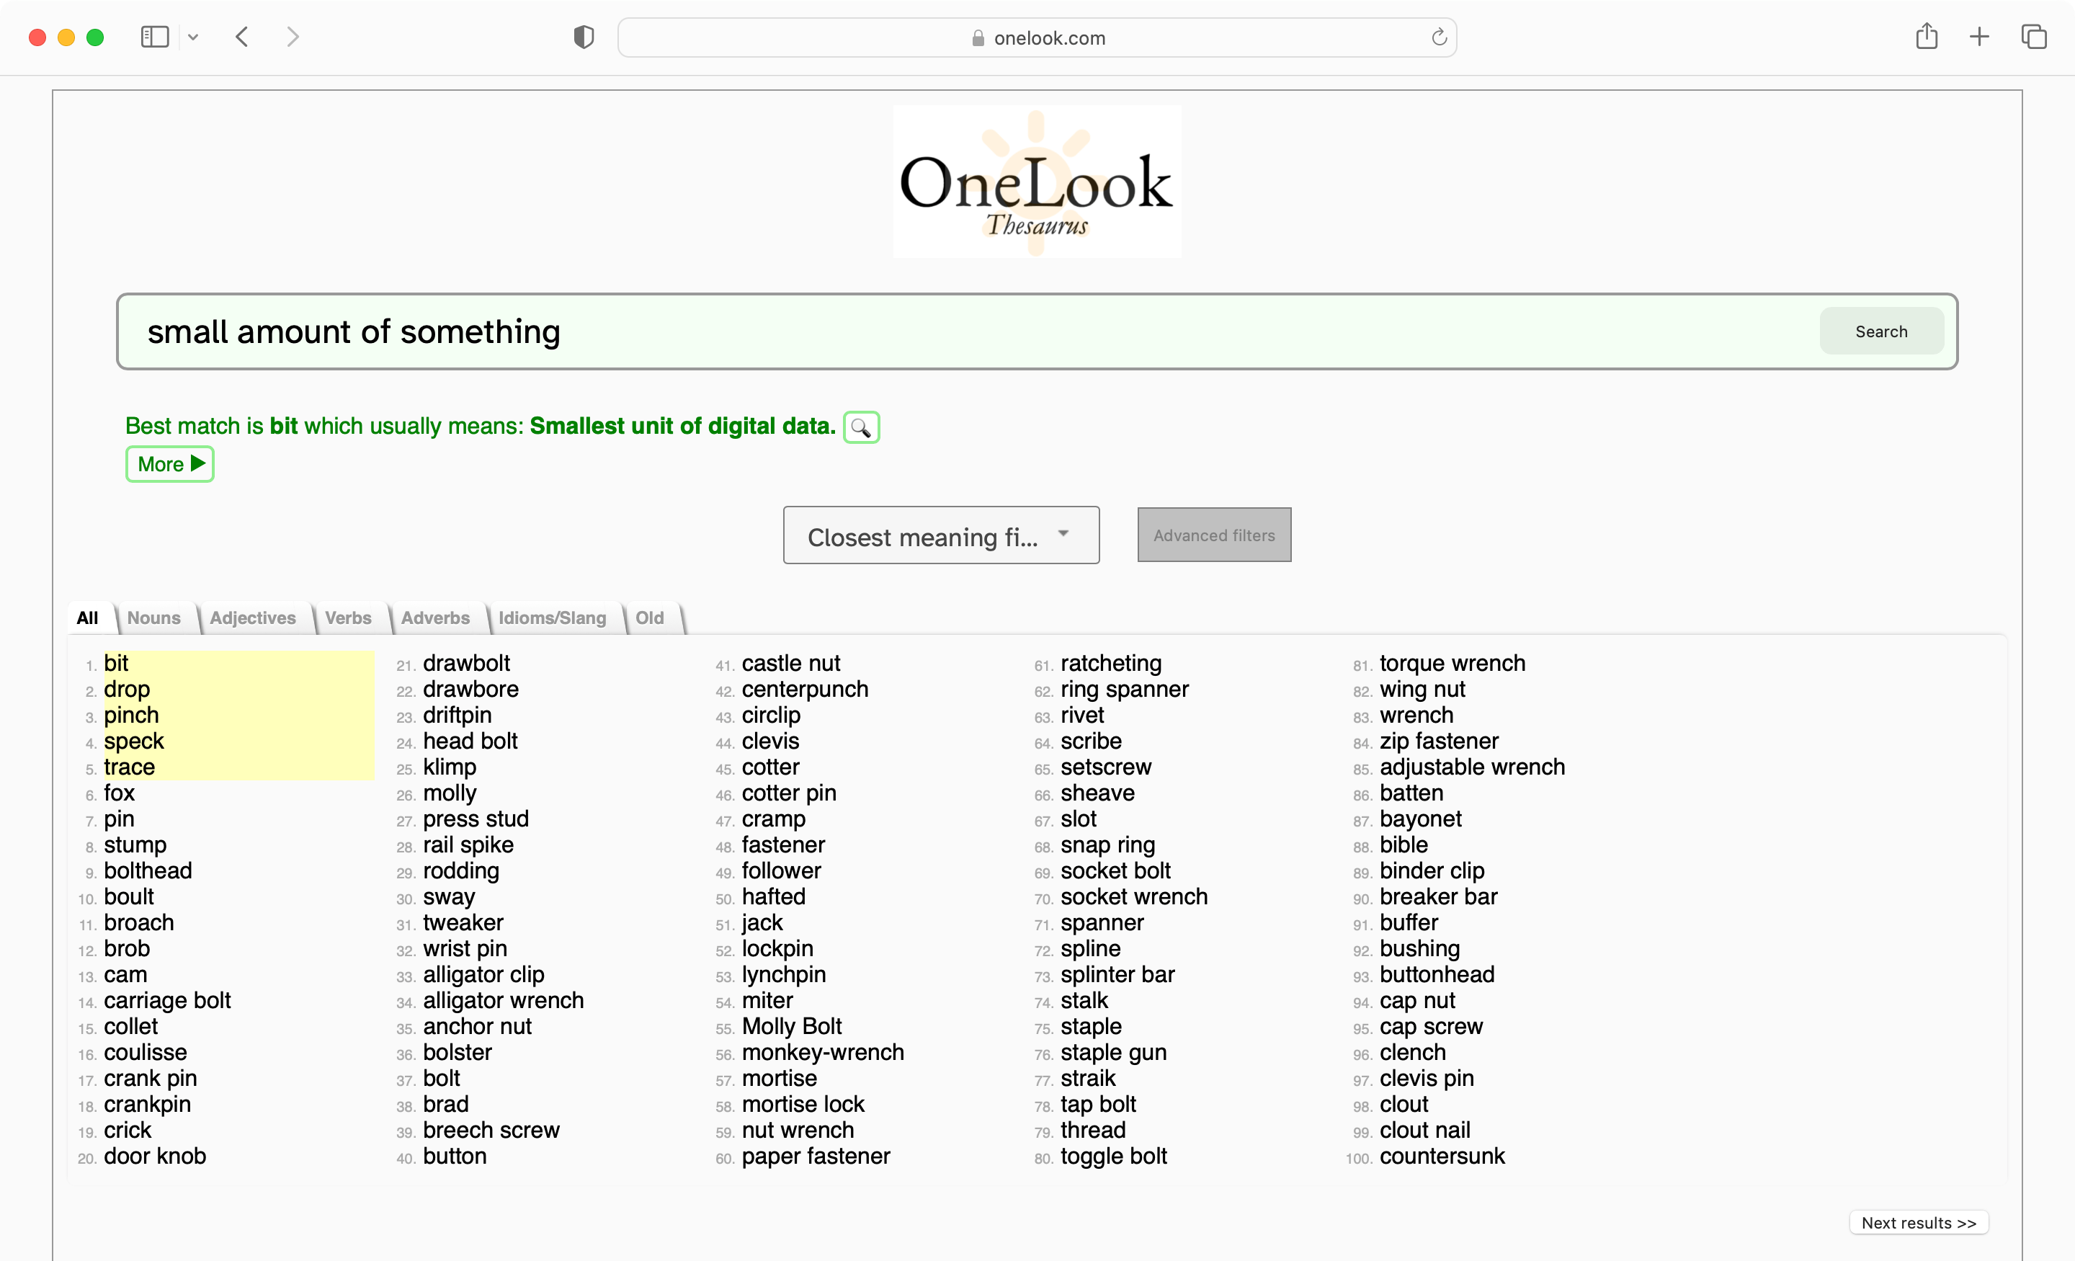The width and height of the screenshot is (2075, 1261).
Task: Toggle the Verbs filter tab
Action: (347, 618)
